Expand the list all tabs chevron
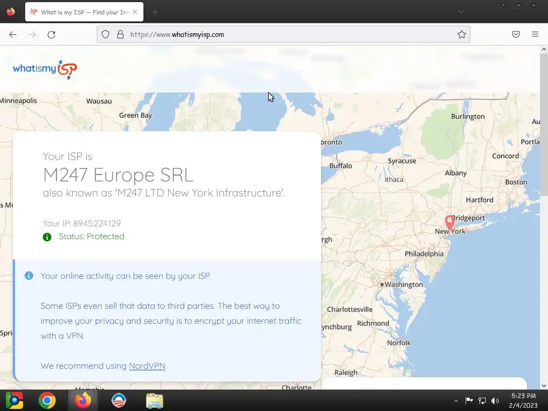 461,12
